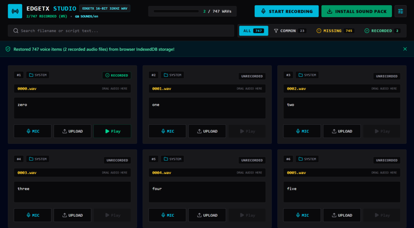Viewport: 414px width, 228px height.
Task: Record 0001.wav with the MIC button
Action: point(167,131)
